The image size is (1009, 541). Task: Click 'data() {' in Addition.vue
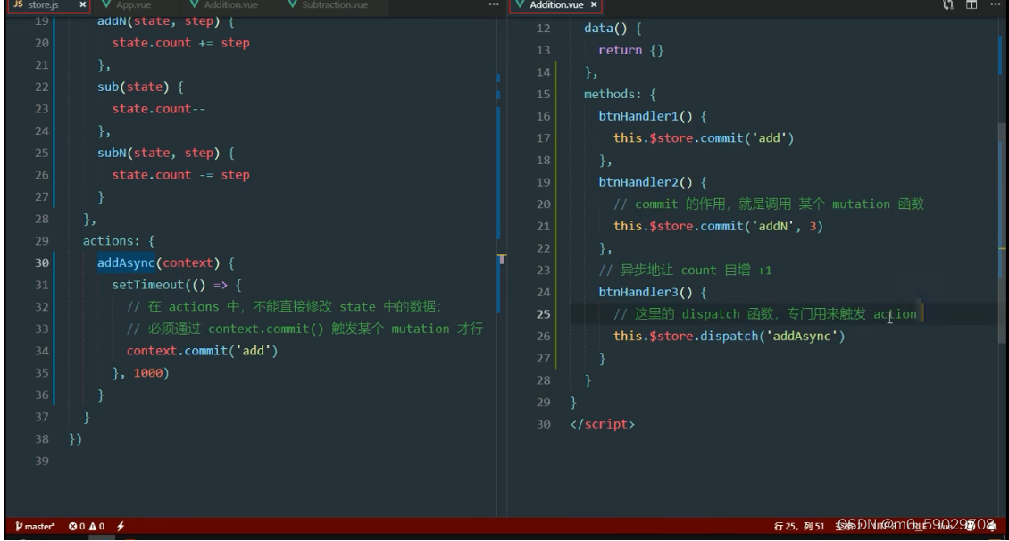(613, 29)
